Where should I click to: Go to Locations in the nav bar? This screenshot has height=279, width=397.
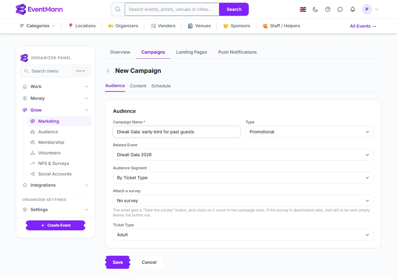click(x=82, y=26)
